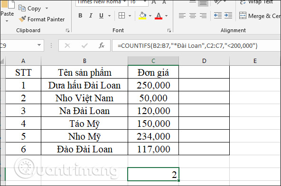Select the STT header cell
Screen dimensions: 281x186
[x=23, y=72]
